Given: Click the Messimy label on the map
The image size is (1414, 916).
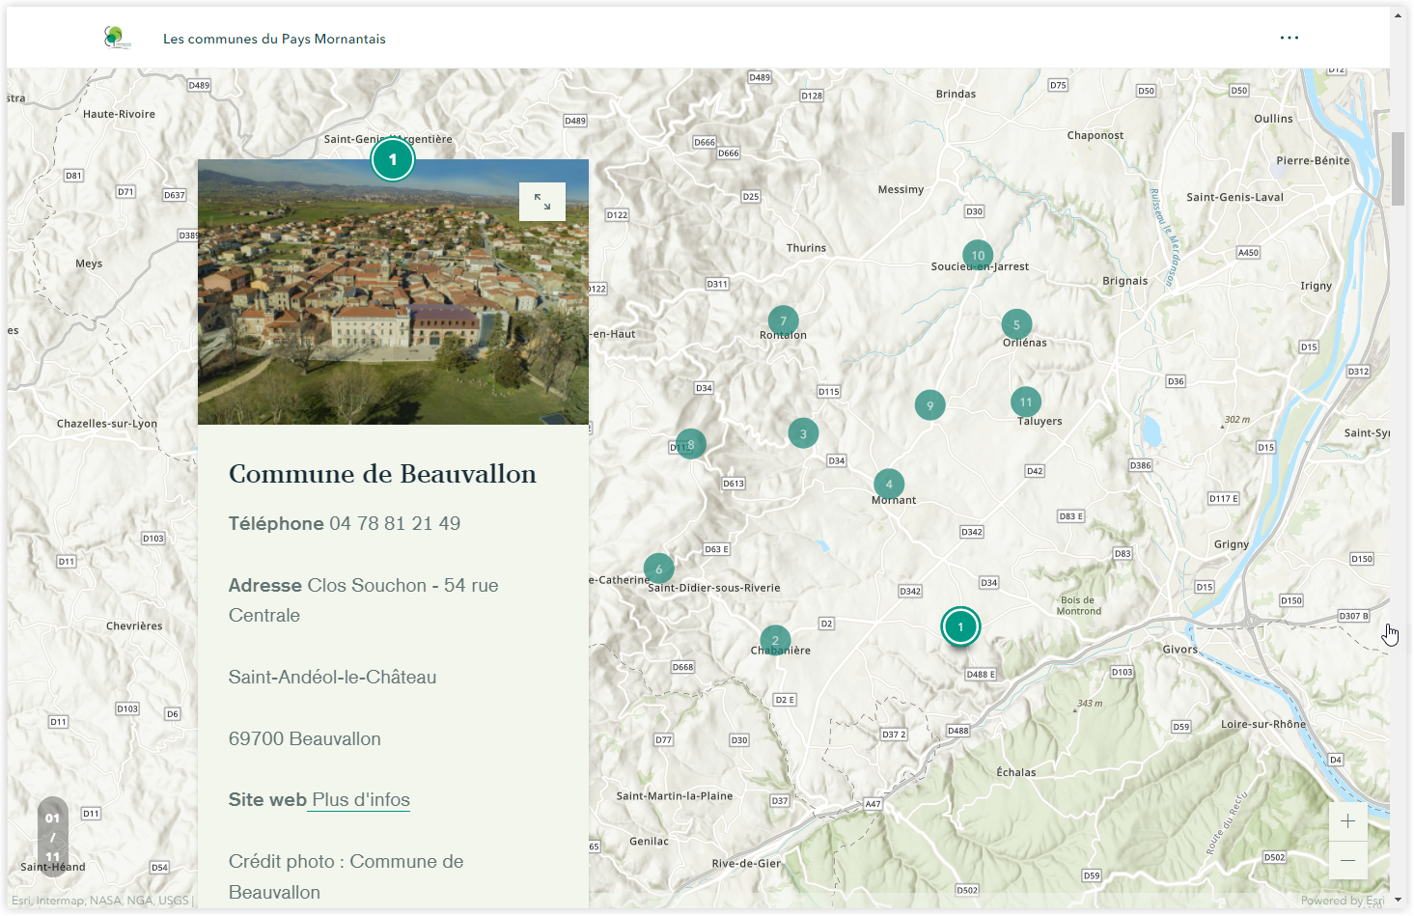Looking at the screenshot, I should pos(901,189).
